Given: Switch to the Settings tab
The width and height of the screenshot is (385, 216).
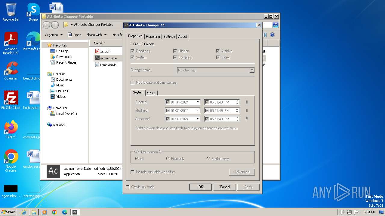Looking at the screenshot, I should coord(169,37).
